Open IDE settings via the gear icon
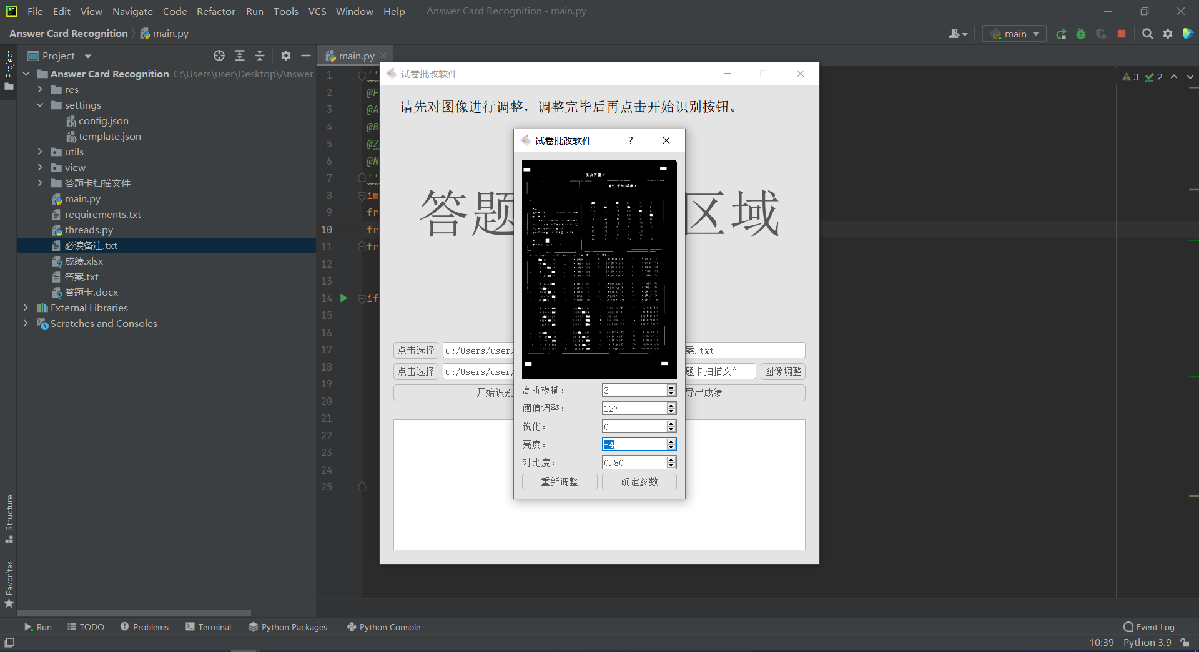The width and height of the screenshot is (1199, 652). coord(1167,34)
